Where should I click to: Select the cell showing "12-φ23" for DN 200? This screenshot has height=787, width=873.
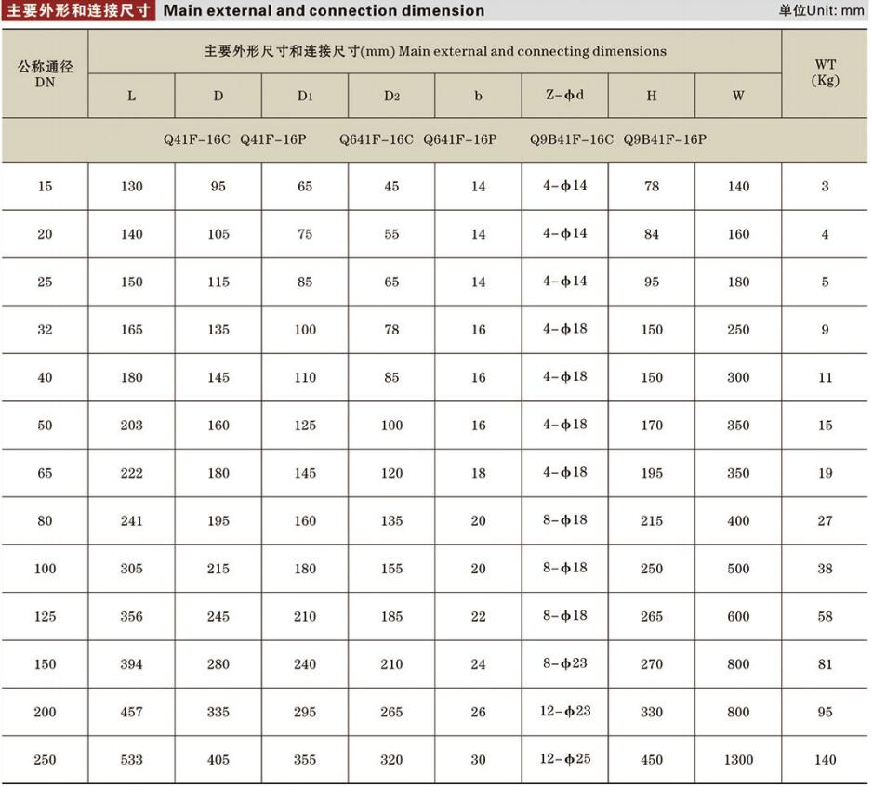[564, 712]
